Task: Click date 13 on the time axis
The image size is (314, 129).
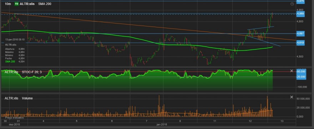Action: click(x=282, y=121)
